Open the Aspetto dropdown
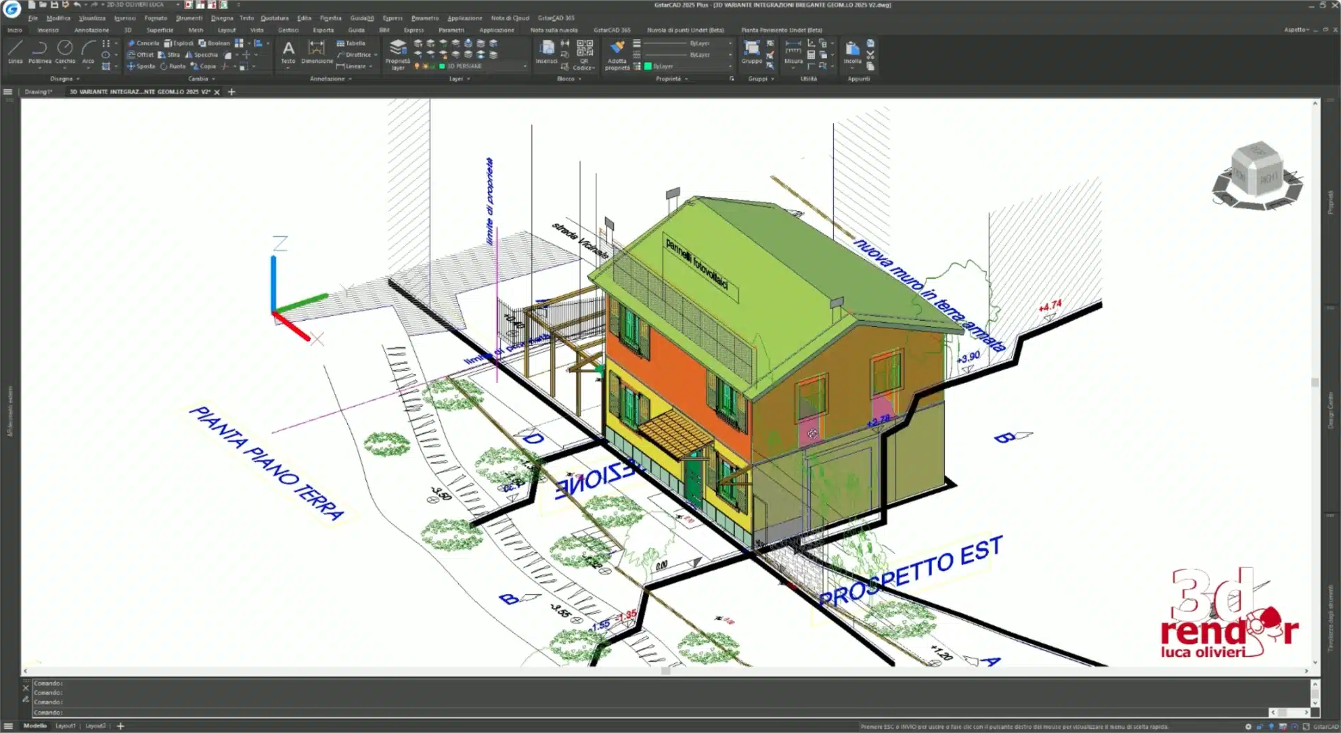The image size is (1341, 733). click(1296, 30)
